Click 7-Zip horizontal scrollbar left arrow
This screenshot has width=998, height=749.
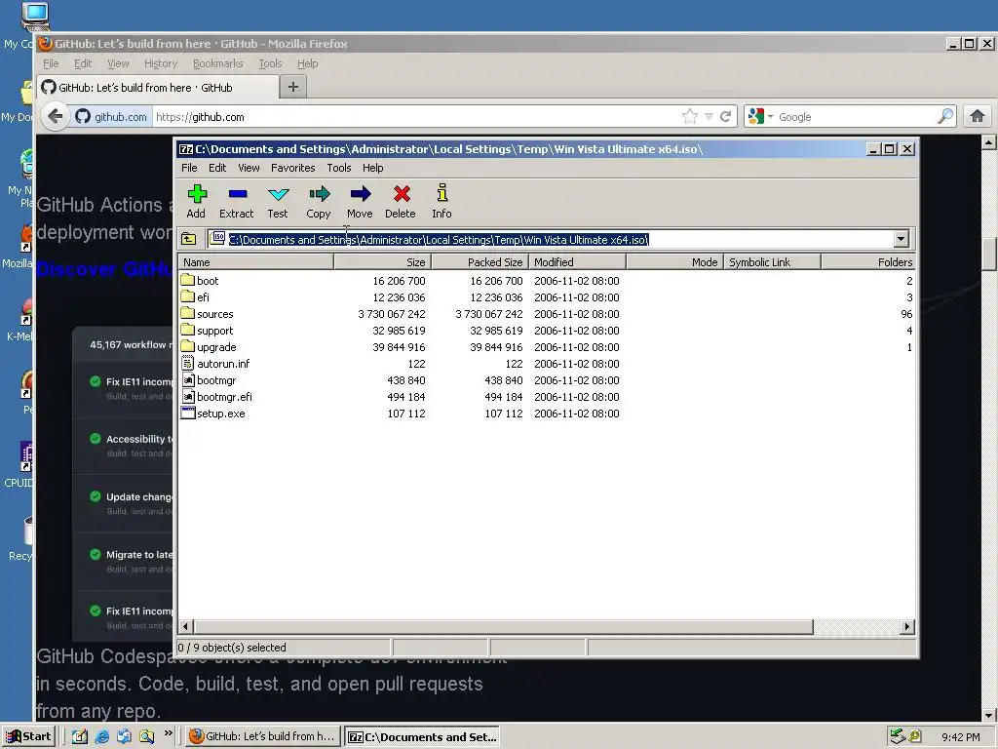click(185, 627)
